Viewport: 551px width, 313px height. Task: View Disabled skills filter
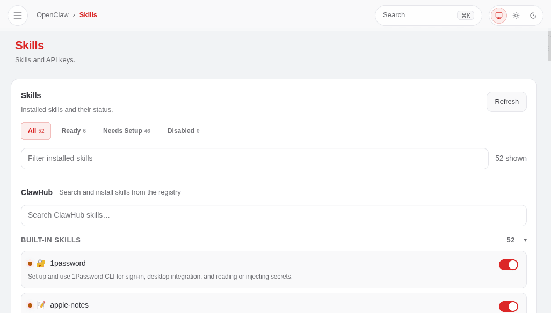pyautogui.click(x=184, y=130)
